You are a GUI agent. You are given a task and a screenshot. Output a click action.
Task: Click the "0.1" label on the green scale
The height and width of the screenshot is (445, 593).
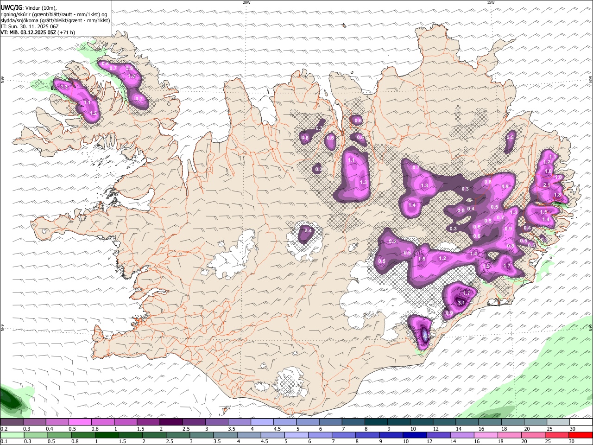(4, 441)
